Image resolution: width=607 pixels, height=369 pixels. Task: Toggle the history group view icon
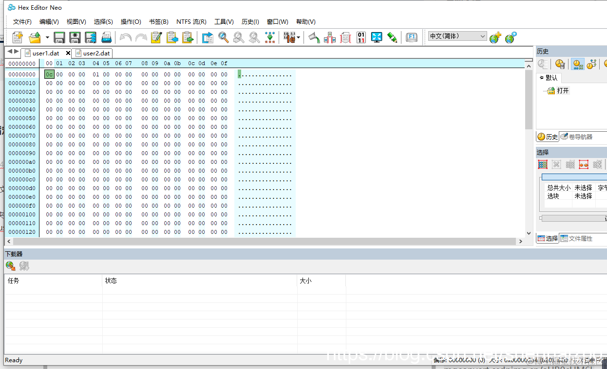click(578, 64)
